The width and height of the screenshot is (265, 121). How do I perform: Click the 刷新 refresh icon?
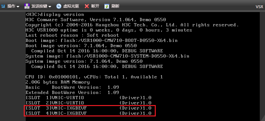coord(107,6)
